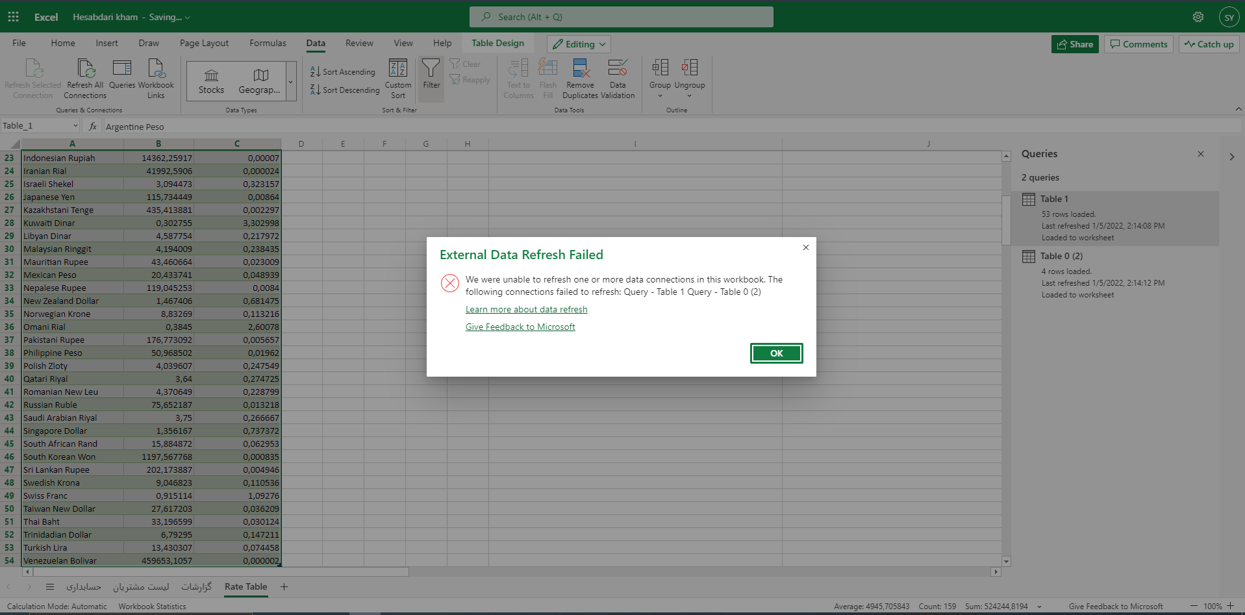Switch to the Formulas tab
Screen dimensions: 1245x615
[268, 43]
